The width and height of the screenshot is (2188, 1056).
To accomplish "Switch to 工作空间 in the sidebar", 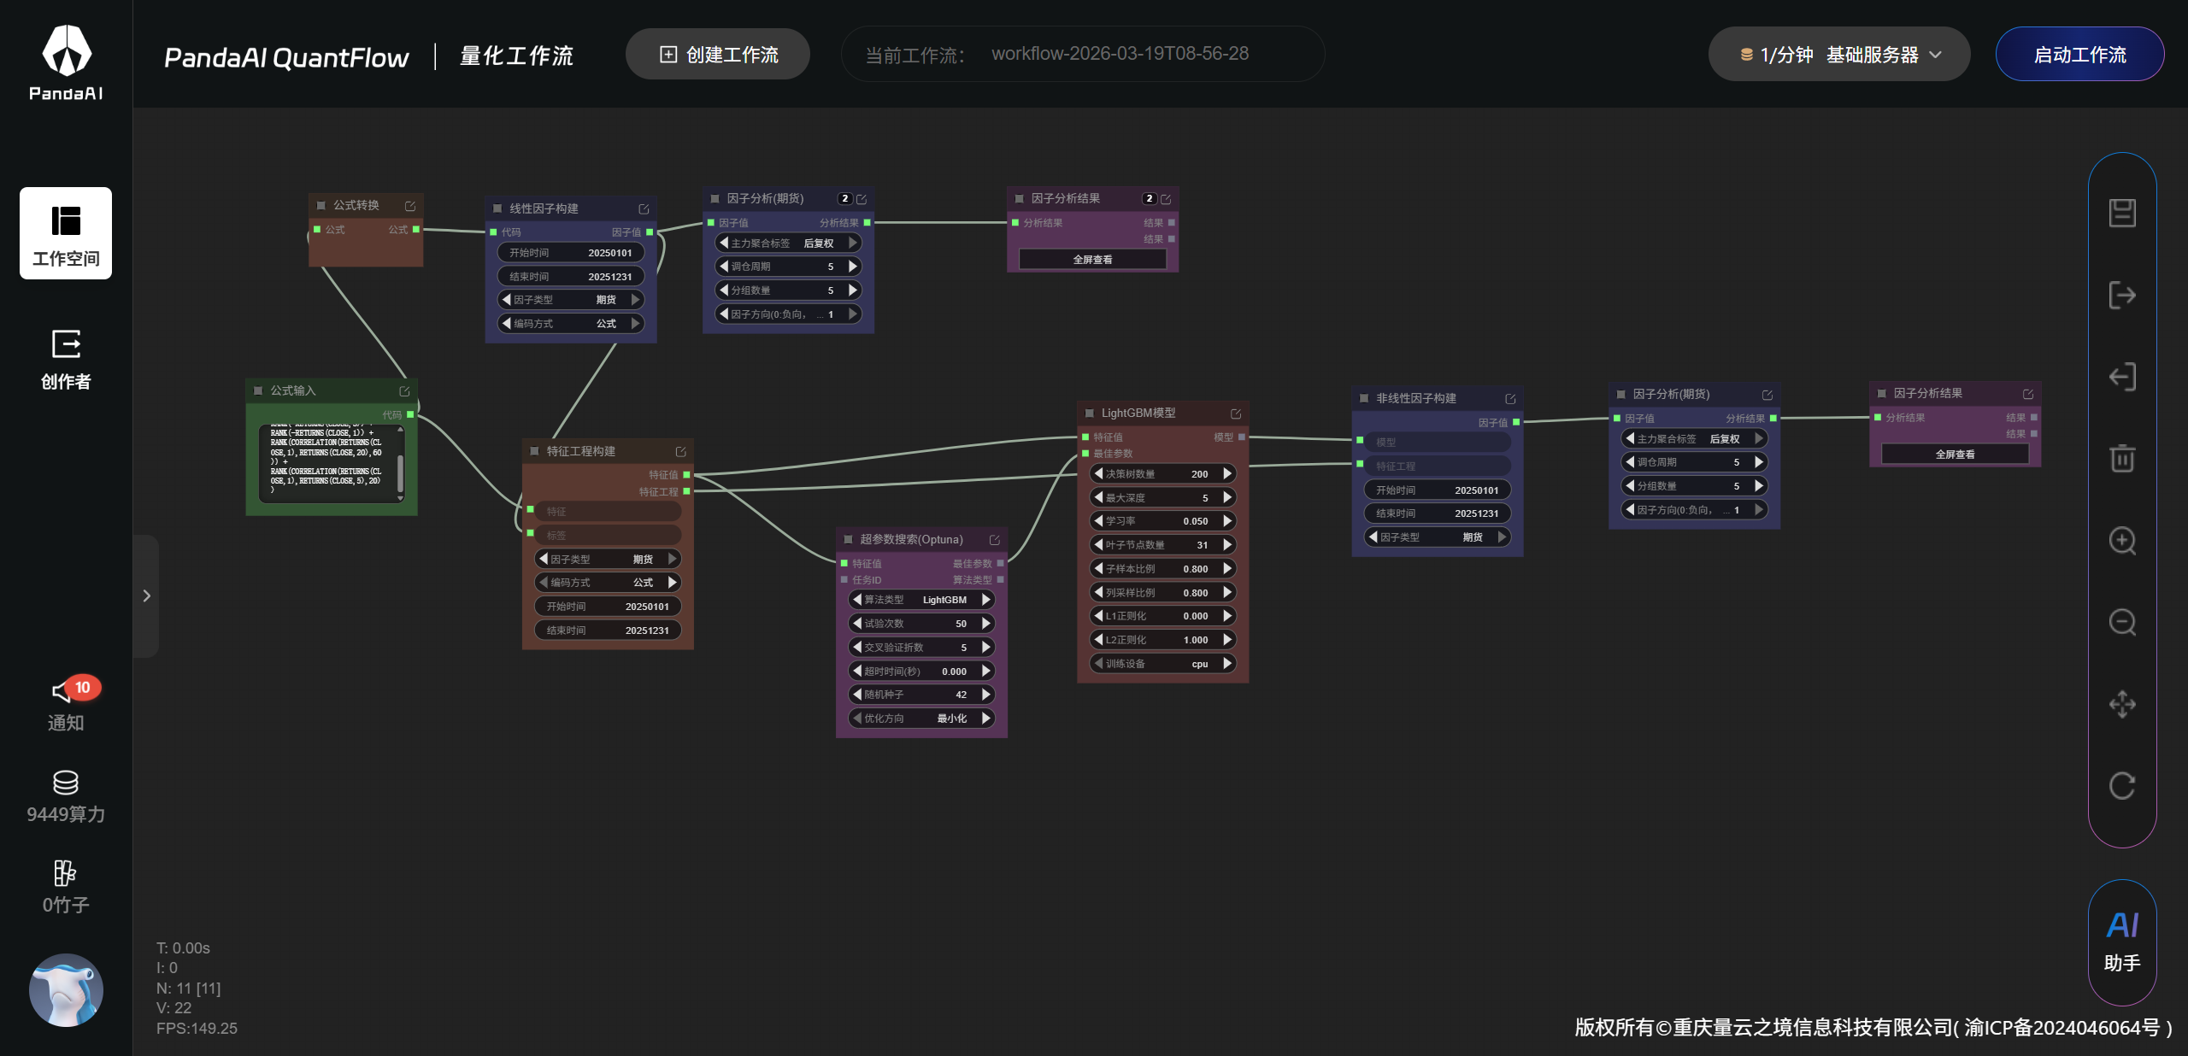I will pyautogui.click(x=66, y=233).
